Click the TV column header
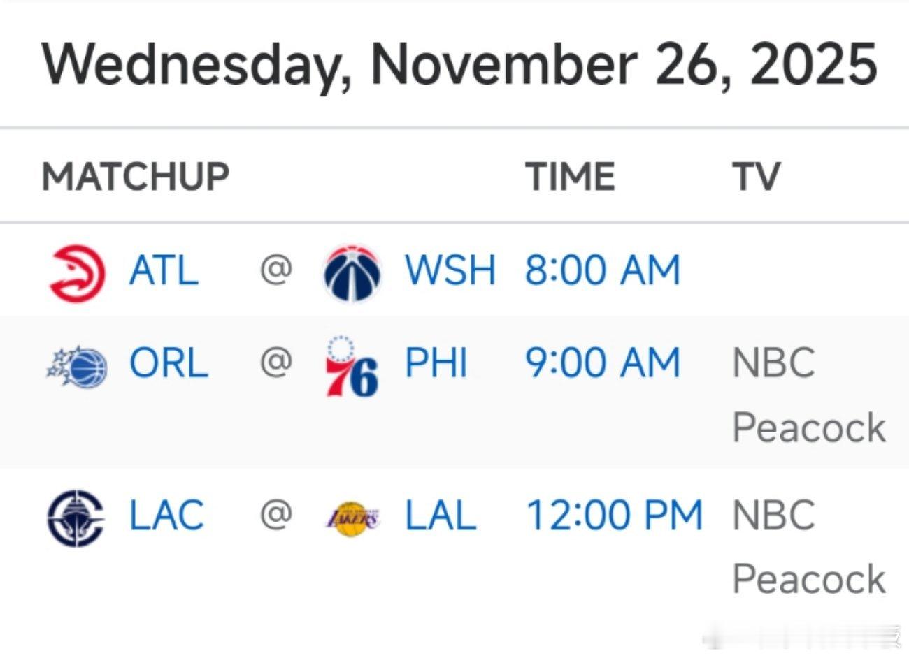Viewport: 909px width, 658px height. [x=756, y=176]
